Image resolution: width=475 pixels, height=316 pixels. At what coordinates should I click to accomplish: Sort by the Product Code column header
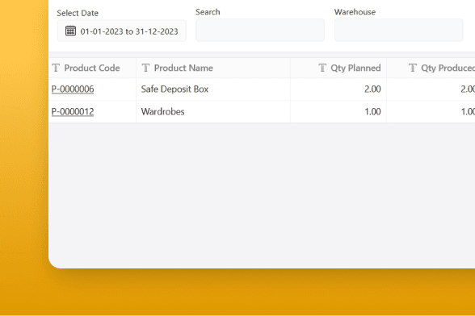coord(92,68)
